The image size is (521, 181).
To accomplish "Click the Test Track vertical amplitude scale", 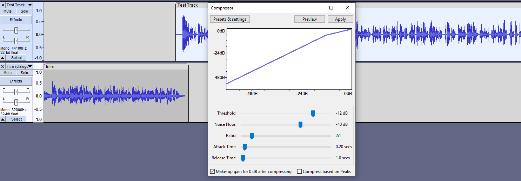I will [38, 34].
